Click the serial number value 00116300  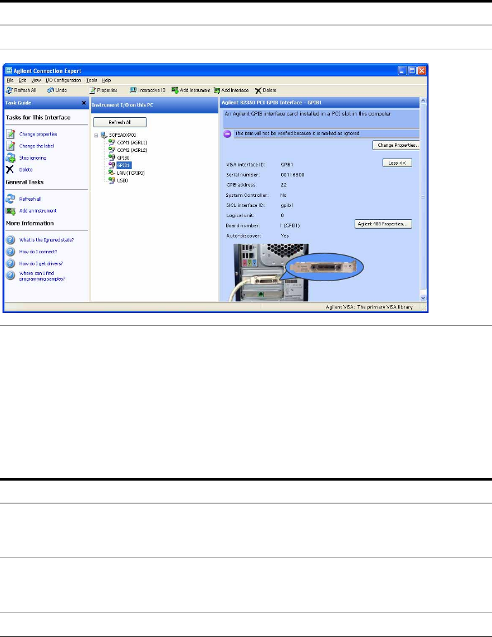(293, 175)
